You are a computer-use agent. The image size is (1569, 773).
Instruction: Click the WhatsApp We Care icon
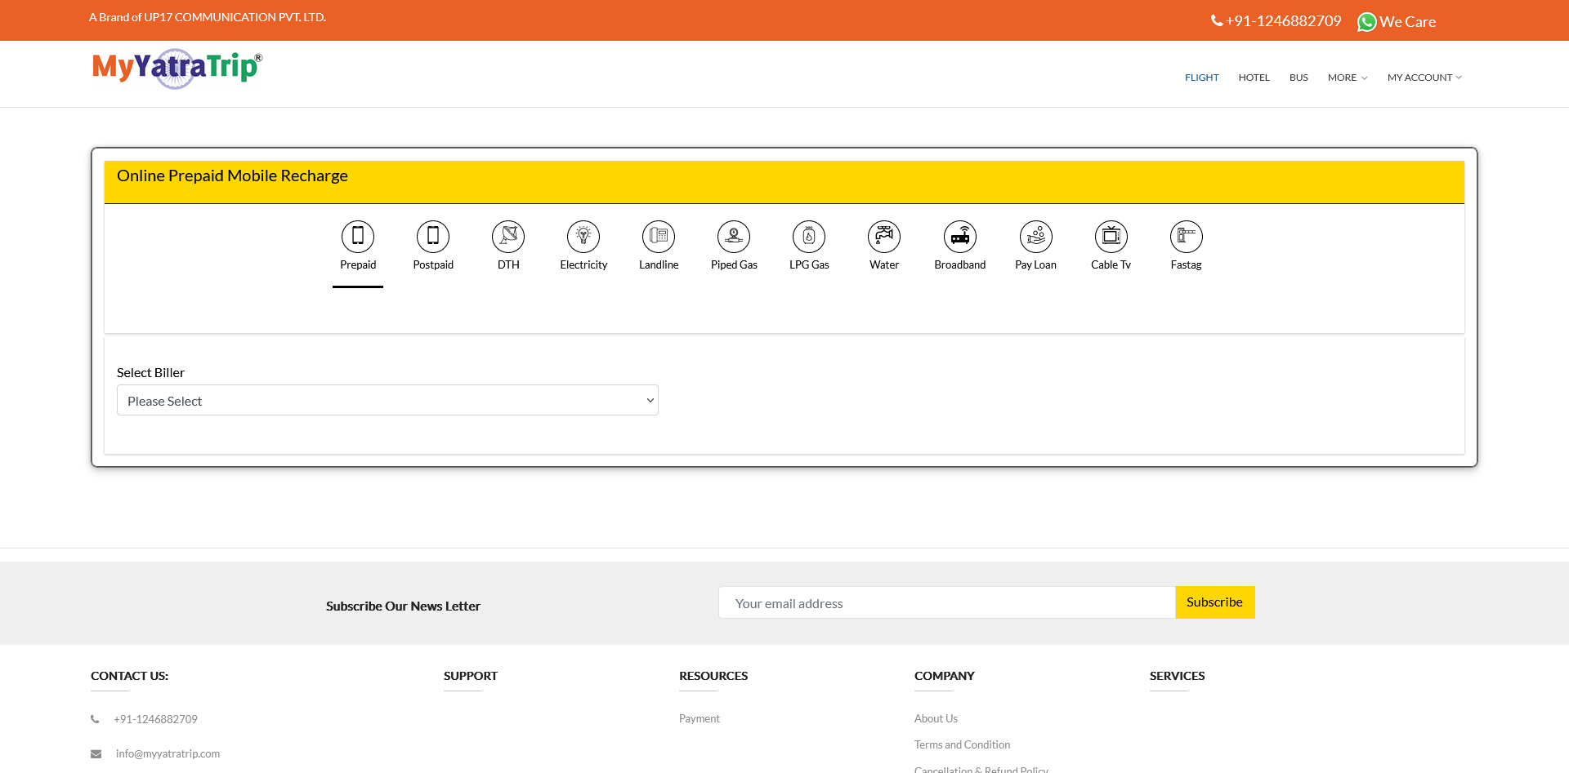pyautogui.click(x=1366, y=22)
